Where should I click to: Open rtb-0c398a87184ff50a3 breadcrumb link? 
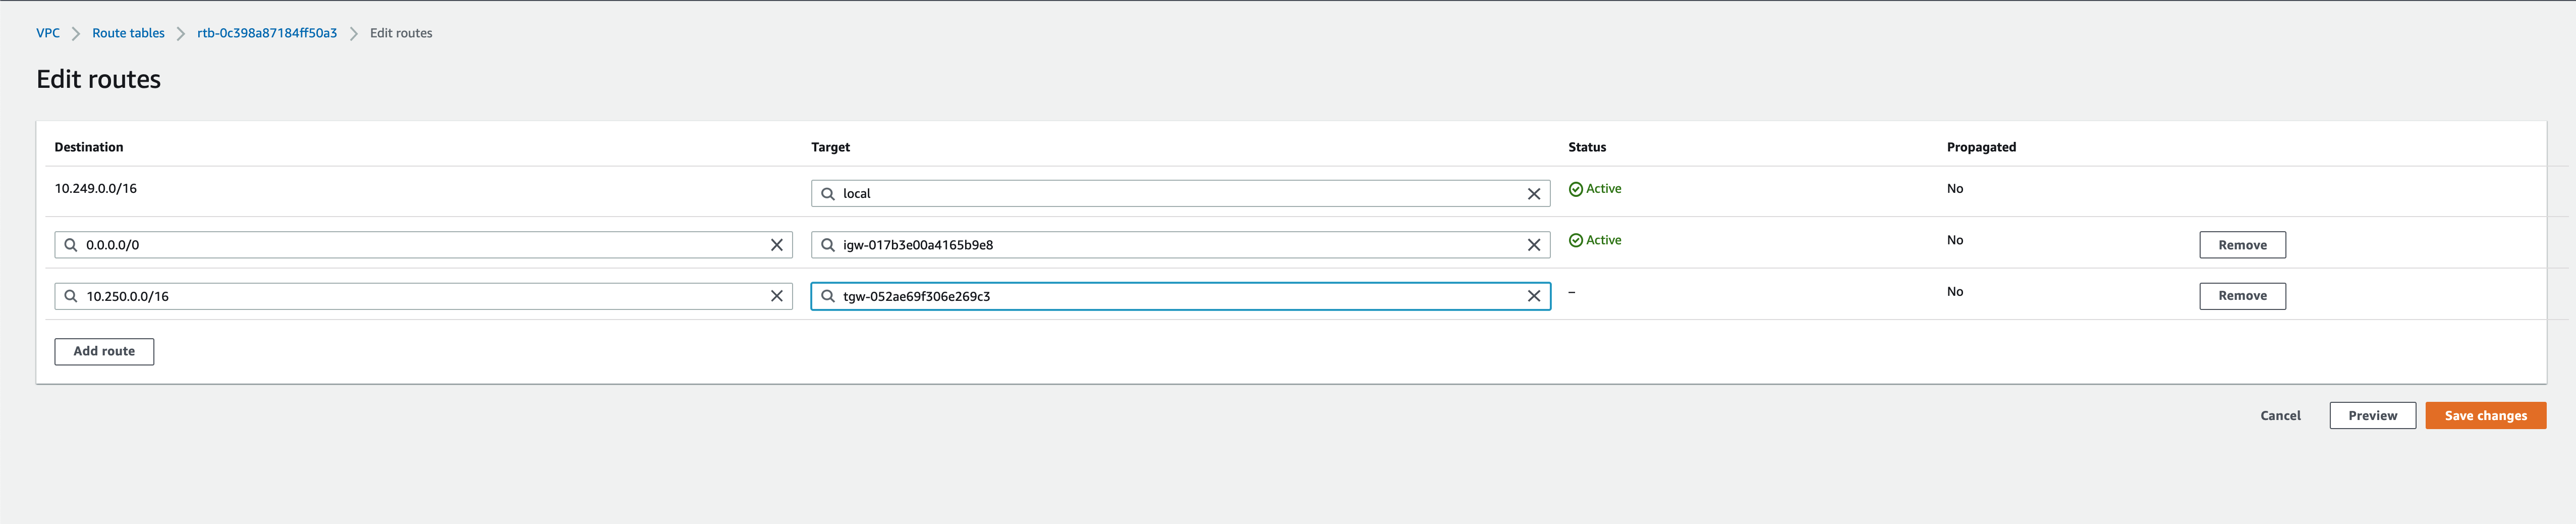tap(267, 33)
